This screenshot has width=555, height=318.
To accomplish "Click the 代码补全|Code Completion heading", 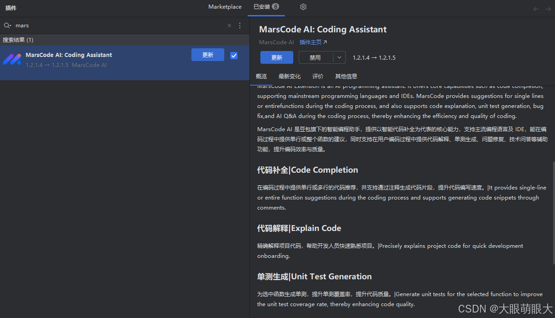I will click(x=307, y=170).
